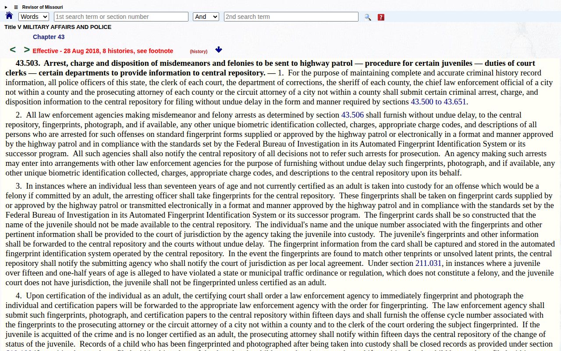Open the Words search type dropdown
Viewport: 561px width, 351px height.
point(34,17)
